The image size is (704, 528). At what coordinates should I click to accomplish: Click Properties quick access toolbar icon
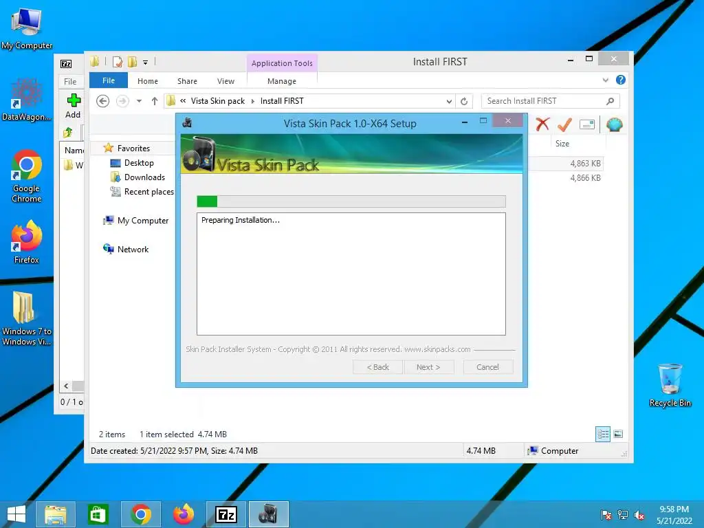[x=118, y=62]
